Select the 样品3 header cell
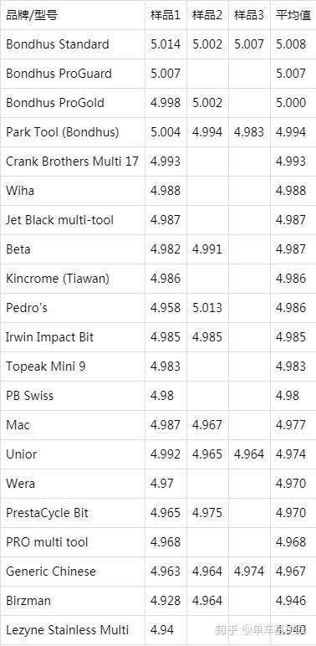The height and width of the screenshot is (646, 316). tap(249, 16)
